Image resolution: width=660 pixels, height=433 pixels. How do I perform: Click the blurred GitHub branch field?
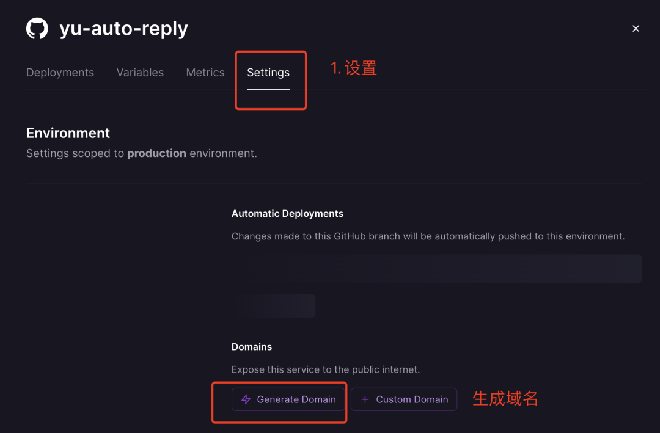coord(436,269)
